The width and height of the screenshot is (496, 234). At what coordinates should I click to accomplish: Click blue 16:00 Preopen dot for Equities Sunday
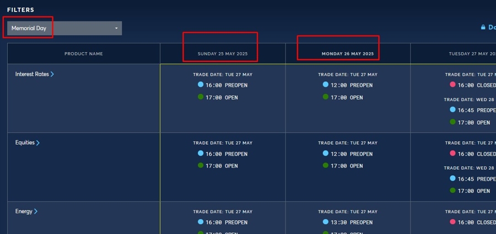tap(201, 153)
